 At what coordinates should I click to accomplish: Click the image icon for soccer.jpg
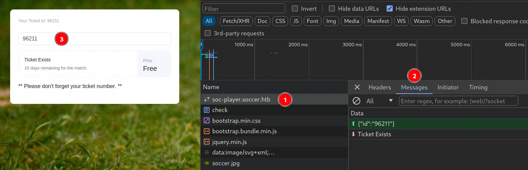click(x=207, y=163)
